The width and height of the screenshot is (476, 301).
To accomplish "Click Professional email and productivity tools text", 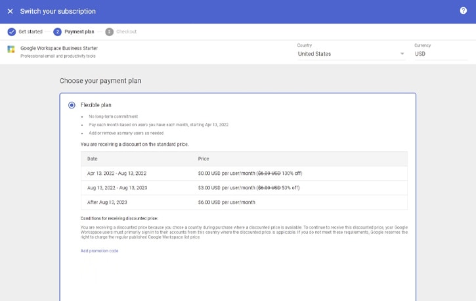I will (x=58, y=56).
